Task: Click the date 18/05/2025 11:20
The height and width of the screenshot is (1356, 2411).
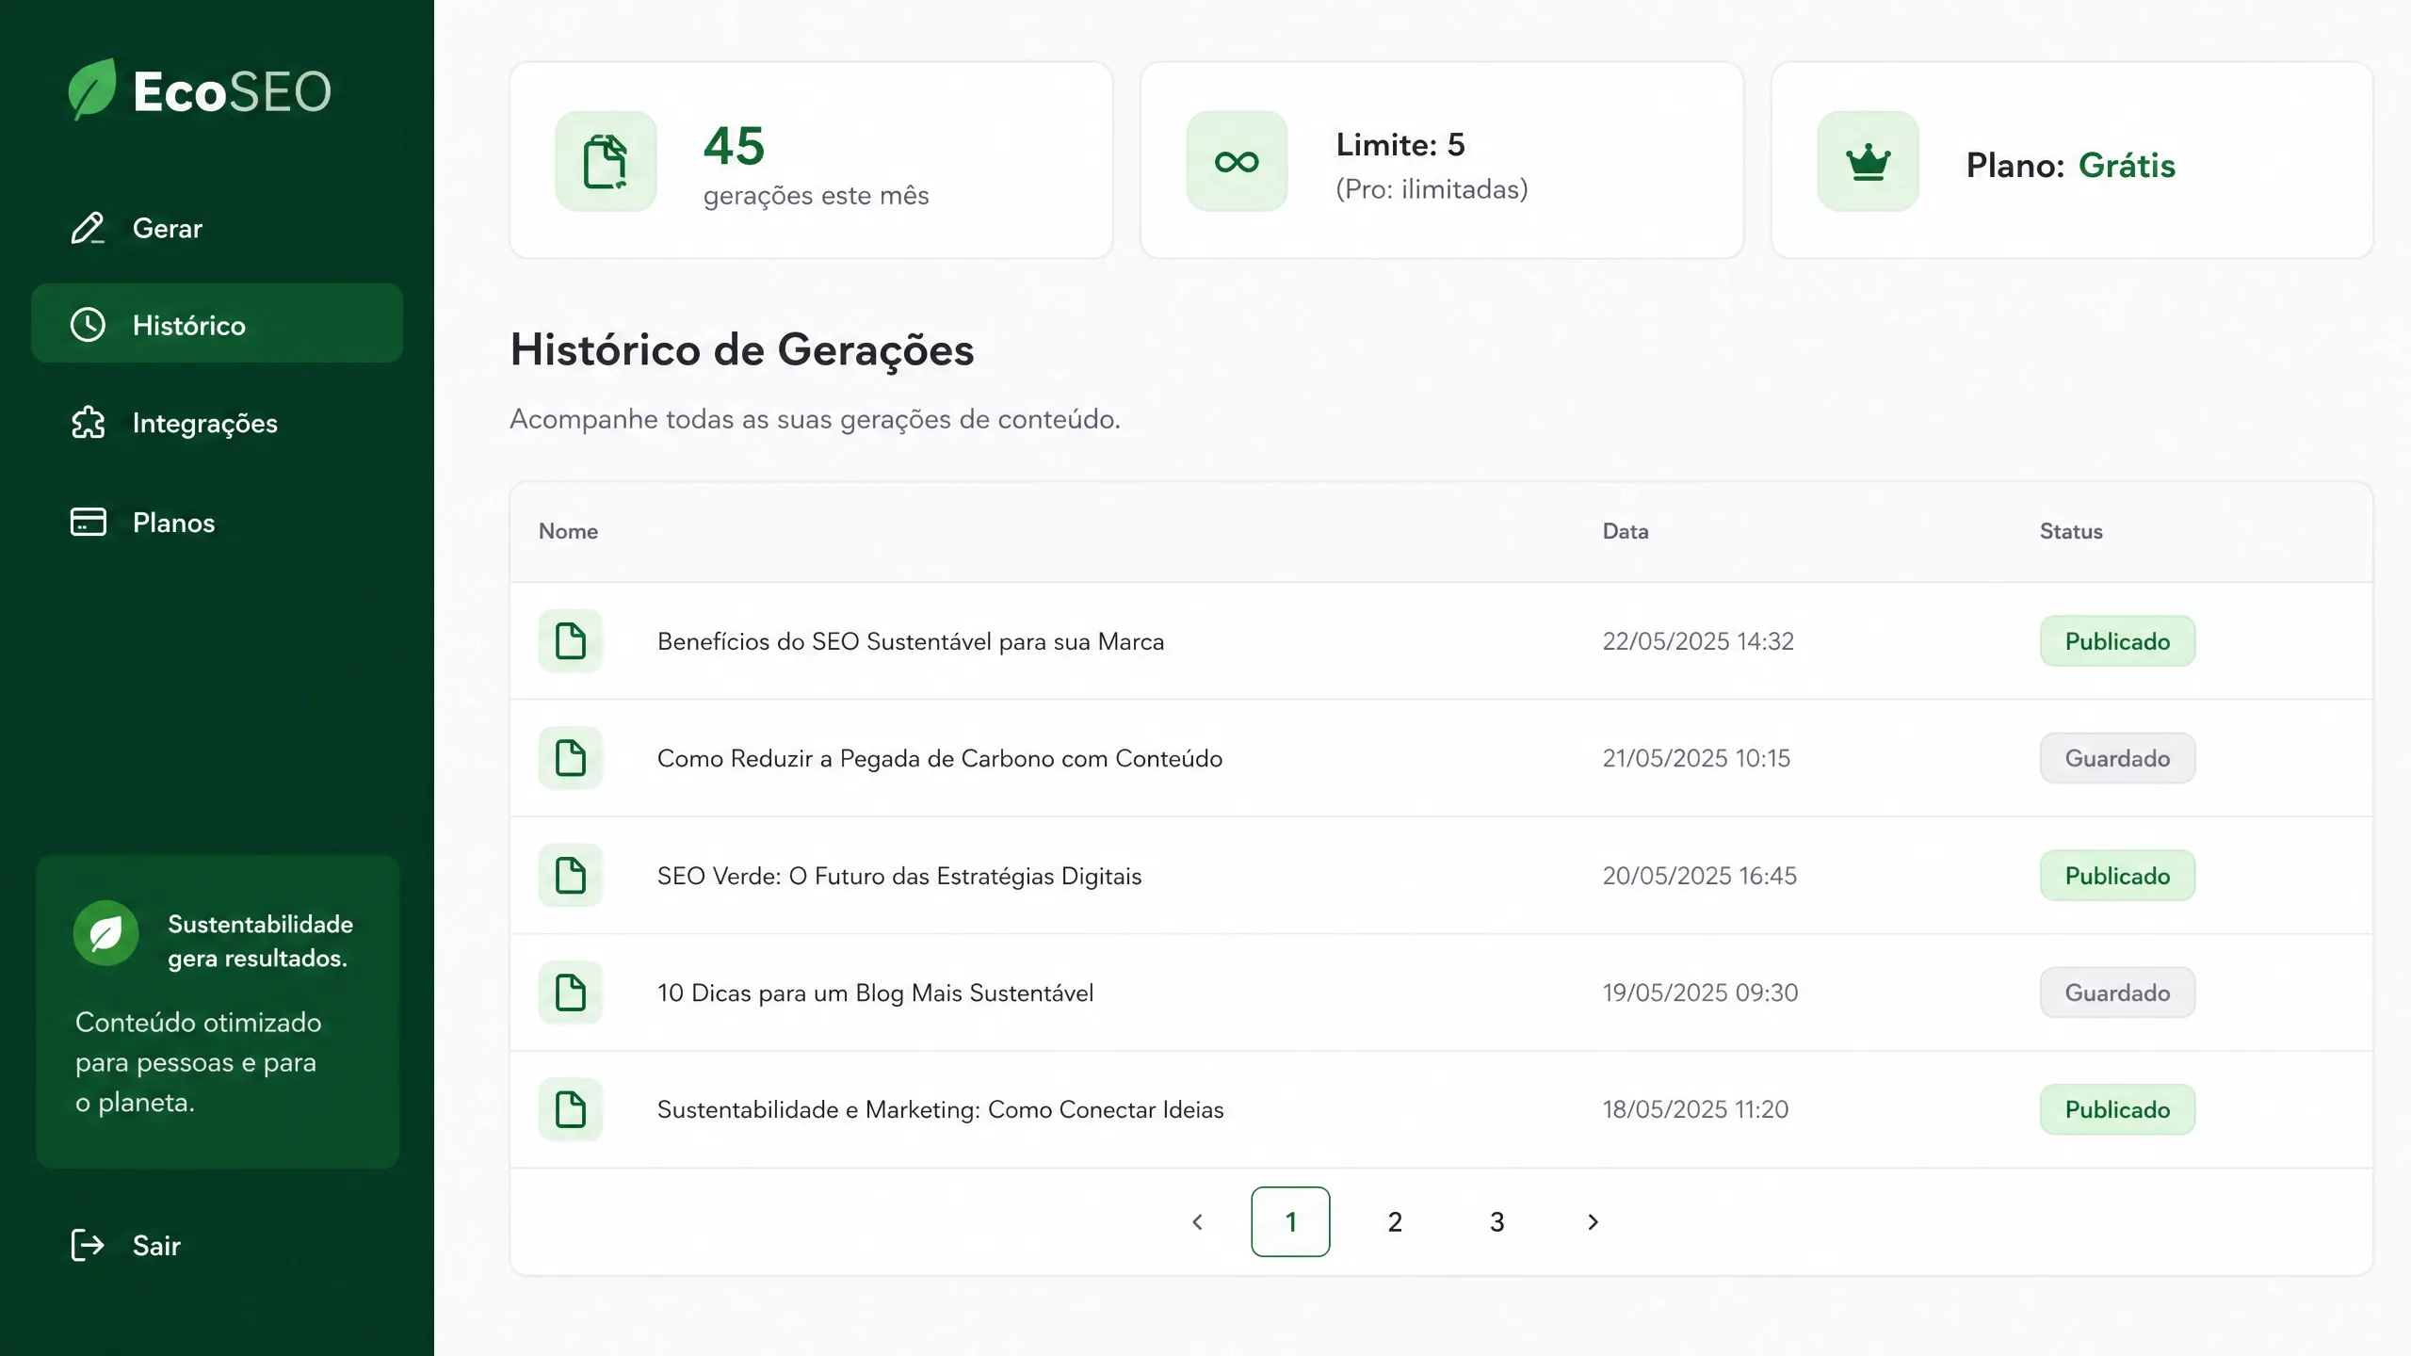Action: (x=1695, y=1109)
